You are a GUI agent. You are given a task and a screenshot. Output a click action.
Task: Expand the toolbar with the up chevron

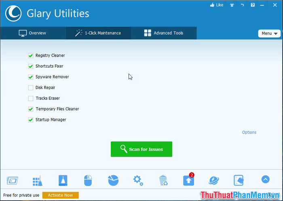point(266,179)
